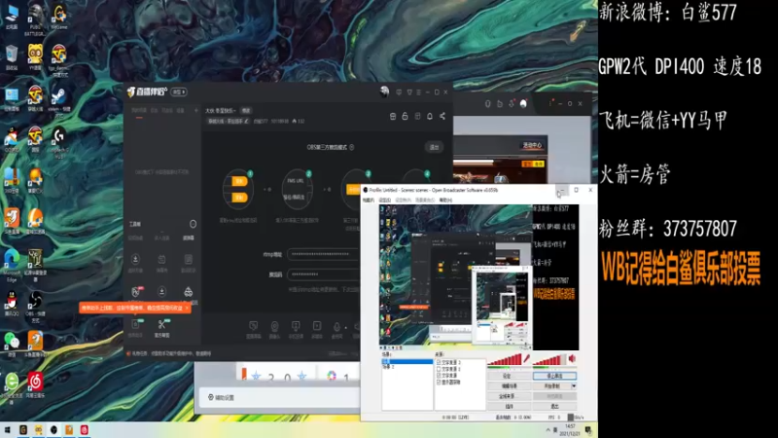Click the round 退出 button in Huya OBS mode
Screen dimensions: 778x438
coord(434,147)
